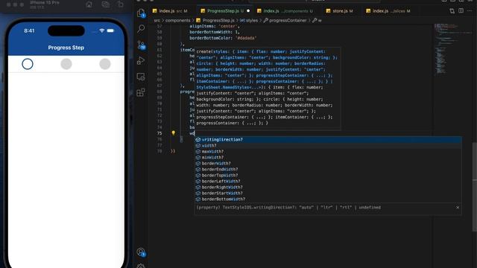The width and height of the screenshot is (477, 268).
Task: Click the editor vertical scrollbar
Action: [x=474, y=187]
